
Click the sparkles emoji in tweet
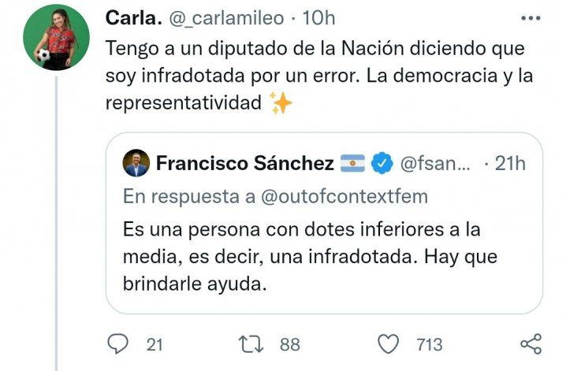(281, 102)
